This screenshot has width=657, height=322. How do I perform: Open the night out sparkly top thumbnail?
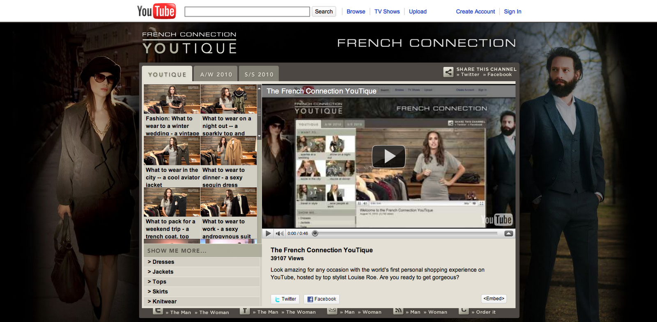[x=229, y=99]
